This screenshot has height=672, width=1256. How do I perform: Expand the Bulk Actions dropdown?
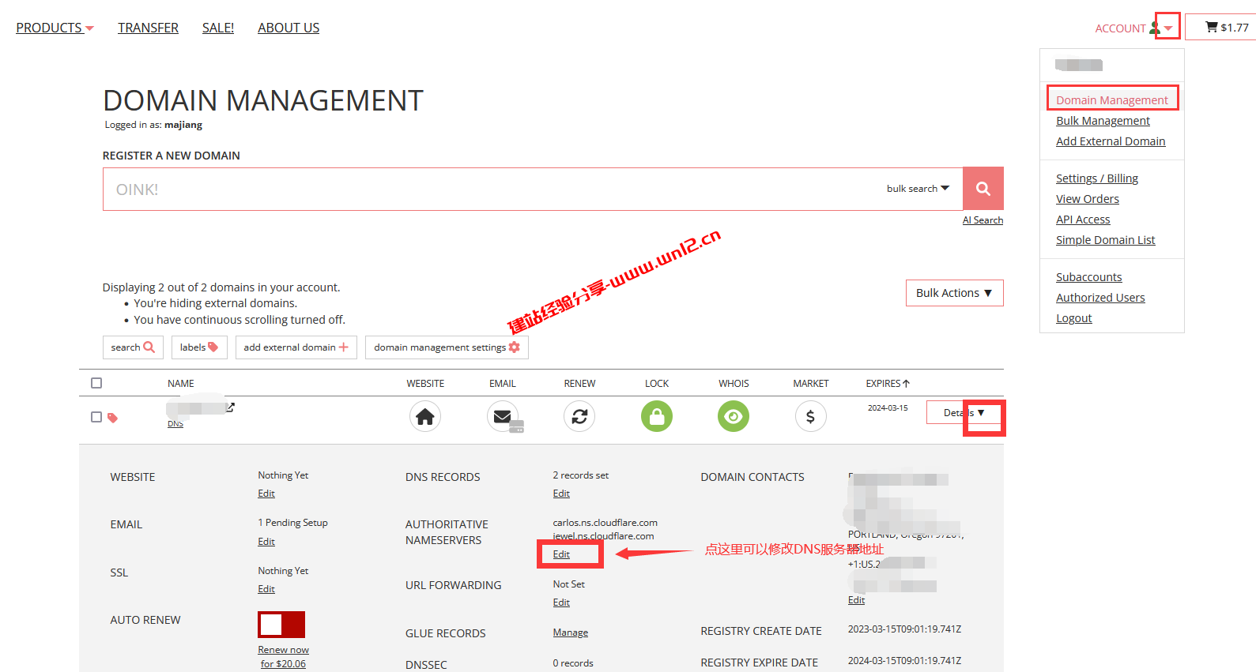[x=954, y=293]
